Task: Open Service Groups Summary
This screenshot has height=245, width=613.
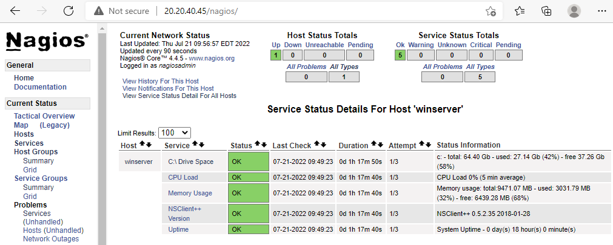Action: (x=38, y=188)
